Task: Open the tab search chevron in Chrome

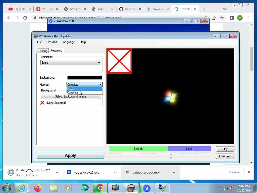Action: (x=224, y=9)
